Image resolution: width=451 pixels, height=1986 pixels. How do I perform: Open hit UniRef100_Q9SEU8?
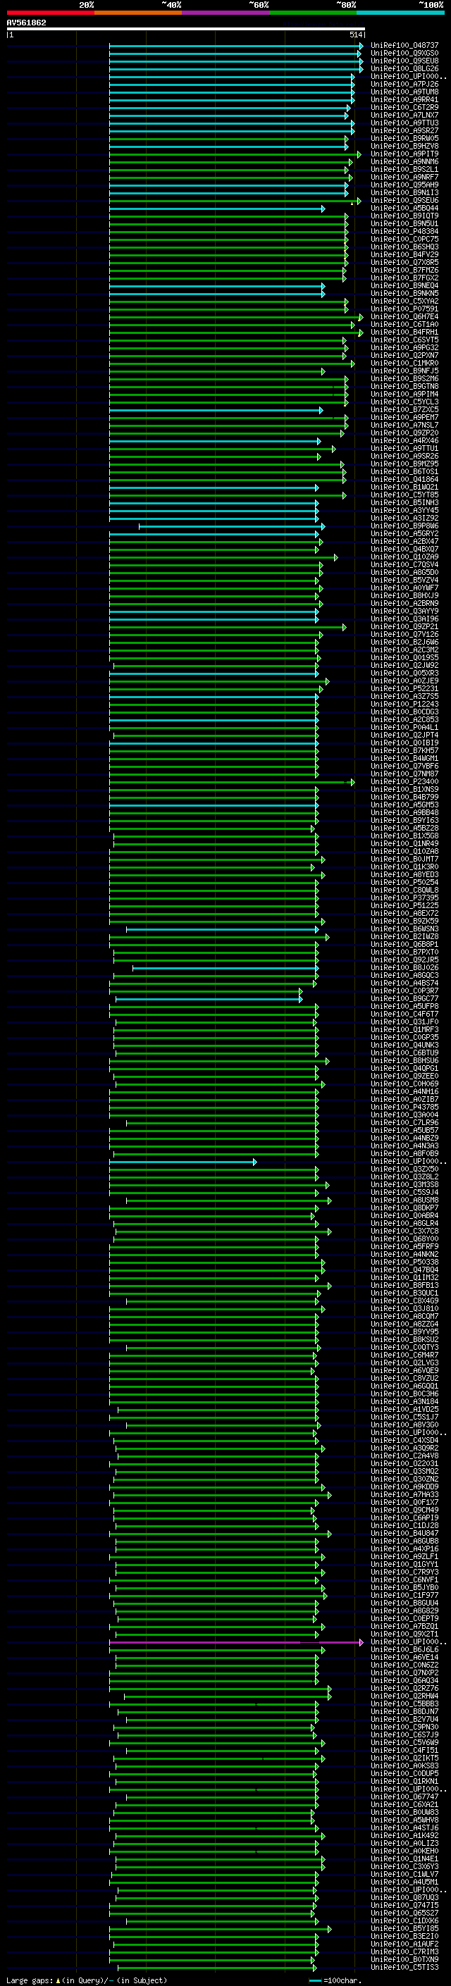[404, 61]
